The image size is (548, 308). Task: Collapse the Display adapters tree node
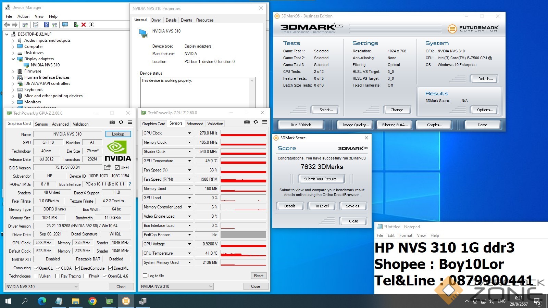[13, 59]
